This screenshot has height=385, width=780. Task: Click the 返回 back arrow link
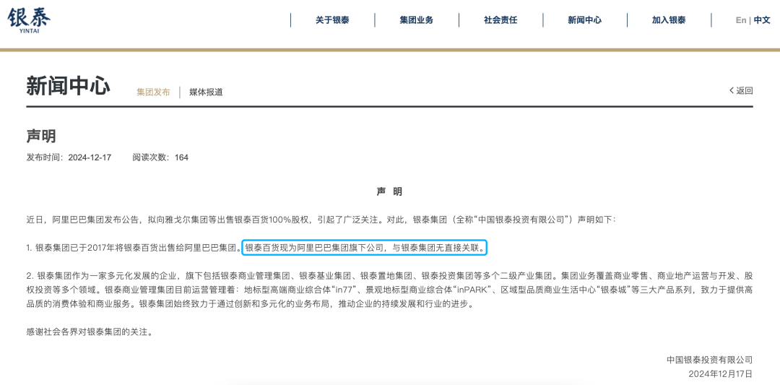(741, 90)
